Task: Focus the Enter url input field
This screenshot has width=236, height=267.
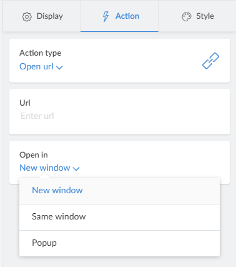Action: (x=120, y=116)
